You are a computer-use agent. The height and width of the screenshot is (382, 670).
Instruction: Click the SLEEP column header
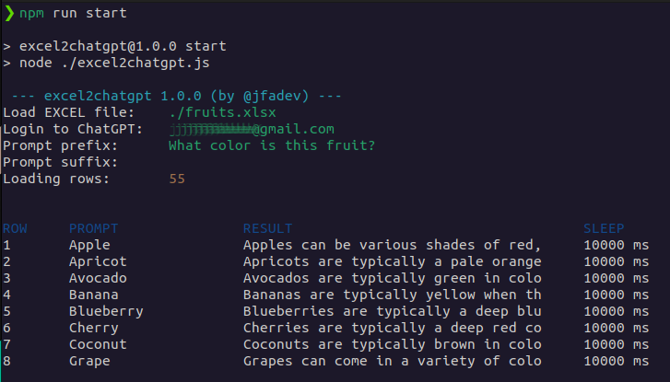coord(604,228)
